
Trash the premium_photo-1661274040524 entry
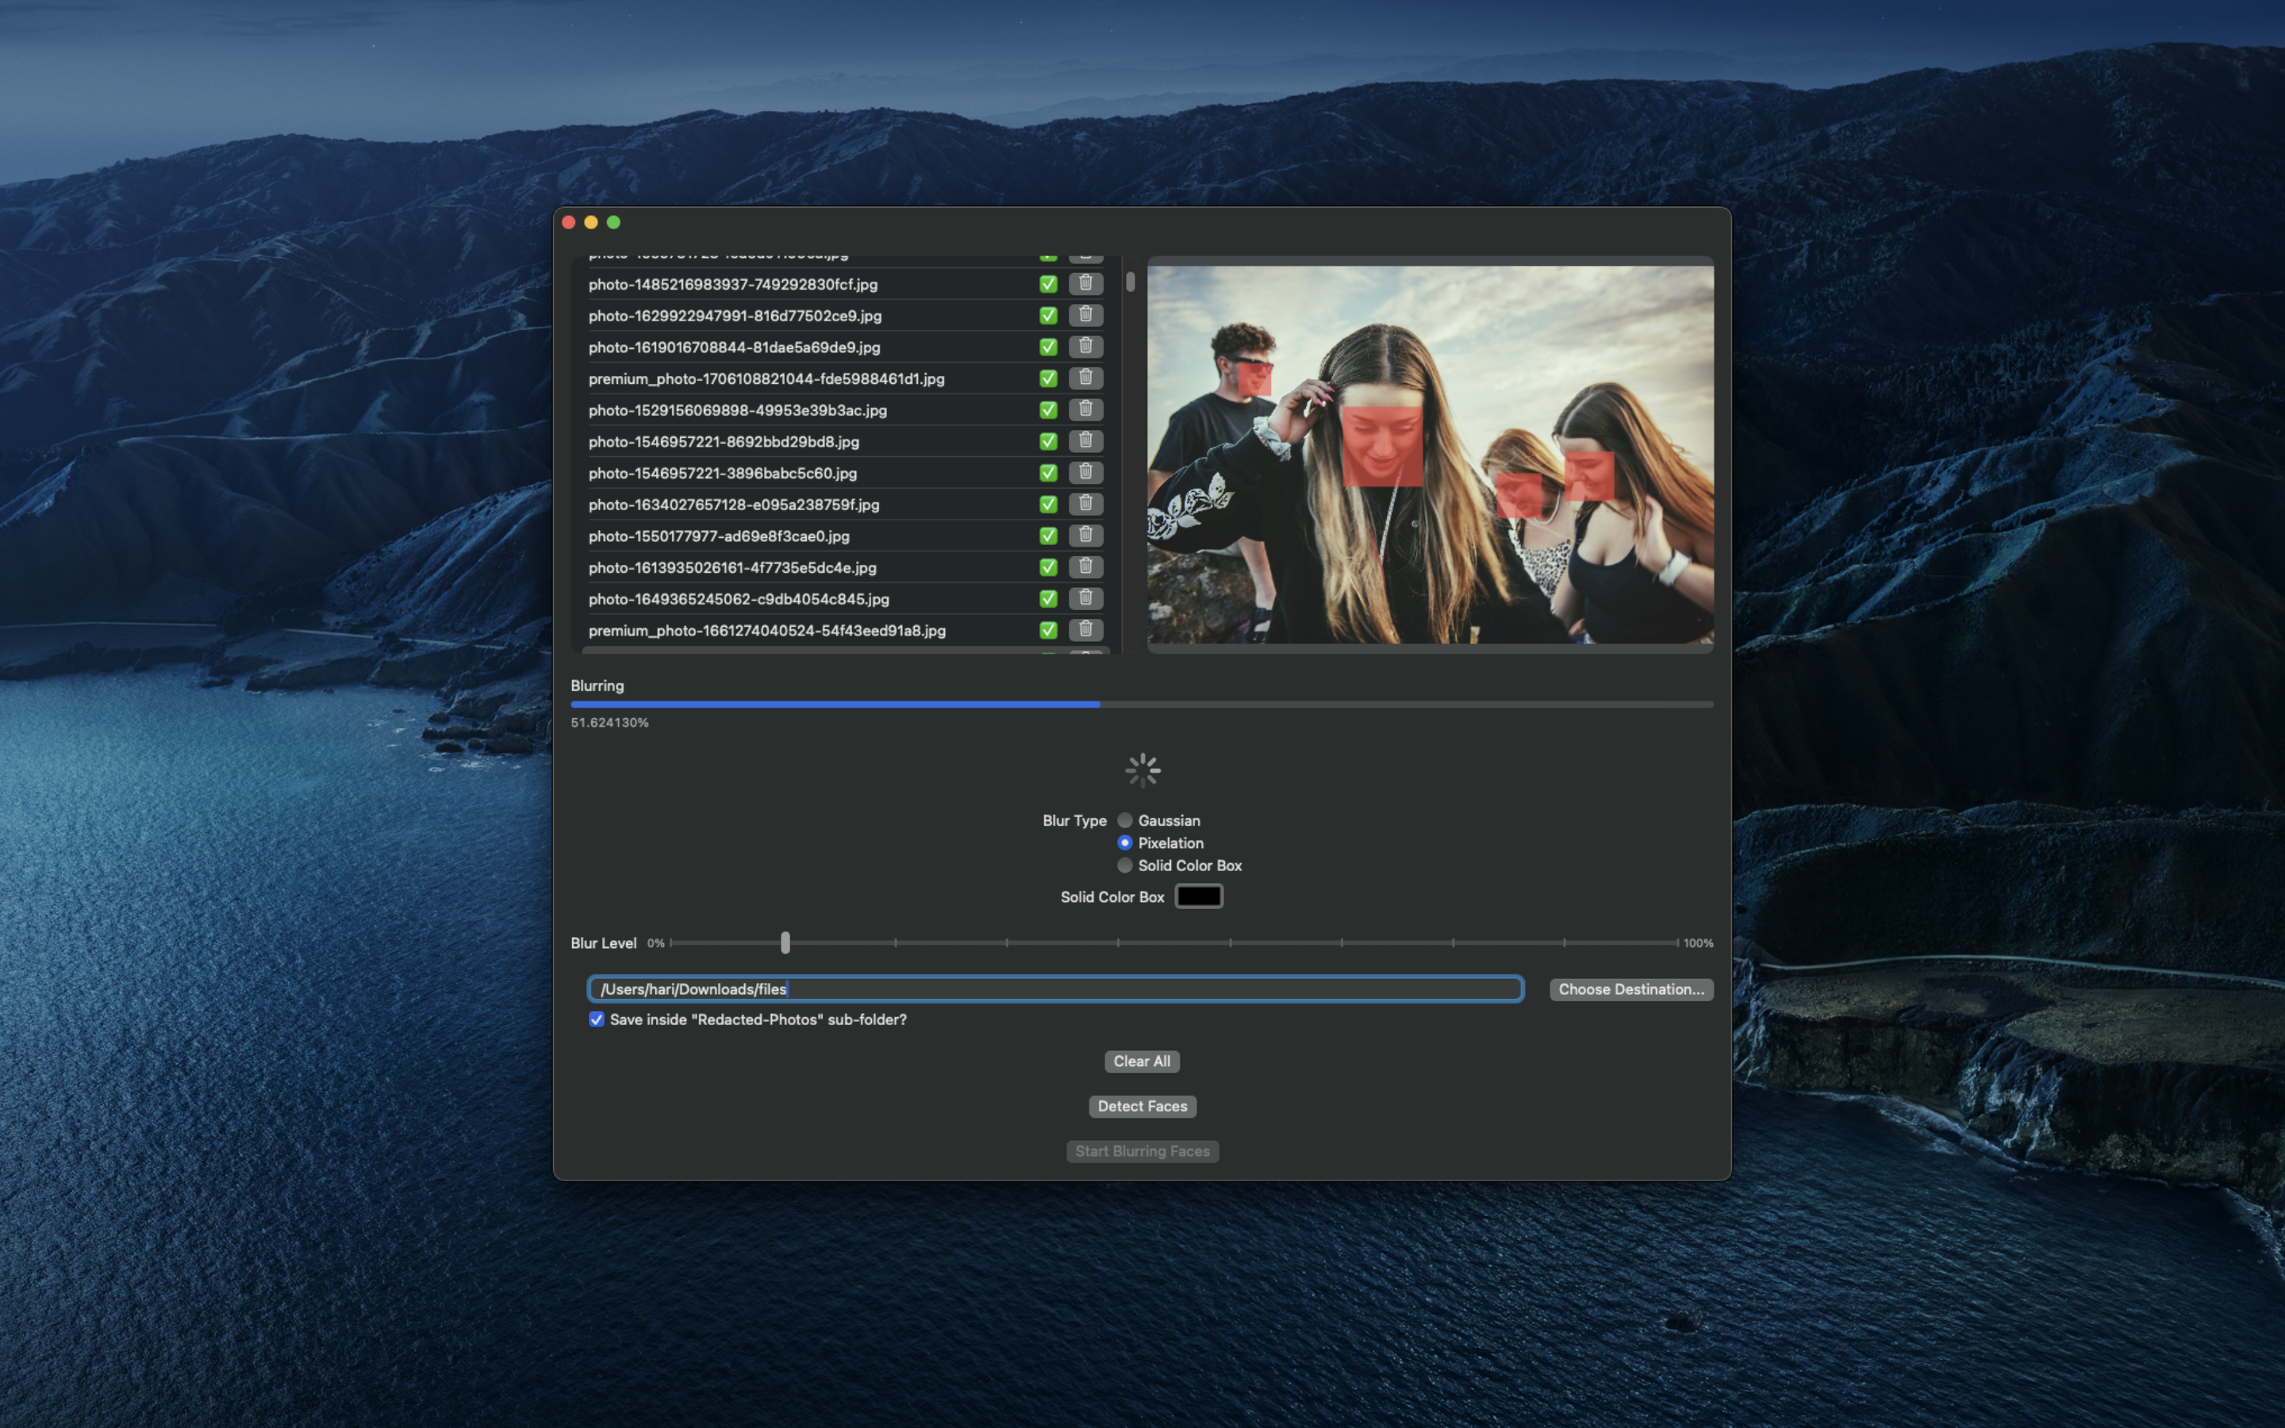1085,629
